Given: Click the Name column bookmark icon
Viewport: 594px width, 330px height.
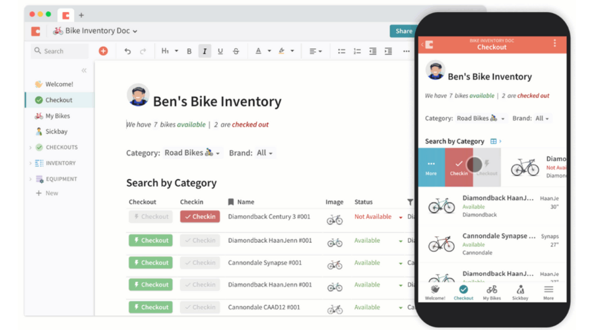Looking at the screenshot, I should coord(231,202).
